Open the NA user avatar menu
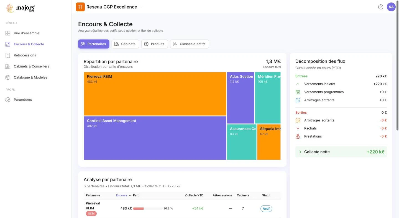 click(391, 7)
